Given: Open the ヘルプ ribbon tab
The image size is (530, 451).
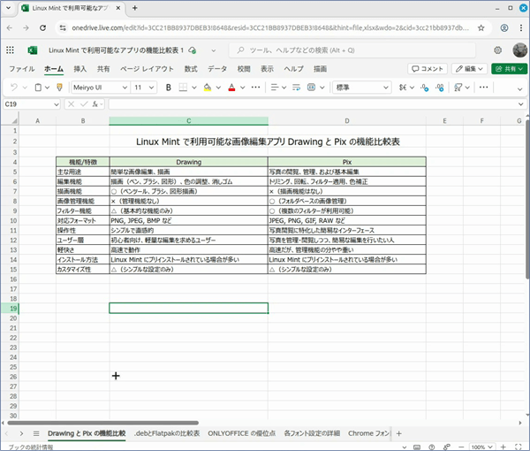Looking at the screenshot, I should [x=294, y=69].
